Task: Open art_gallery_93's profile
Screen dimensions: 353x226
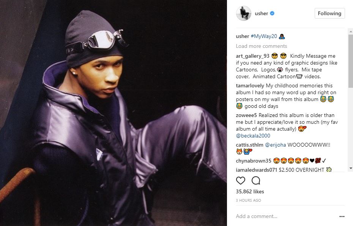Action: [x=252, y=56]
